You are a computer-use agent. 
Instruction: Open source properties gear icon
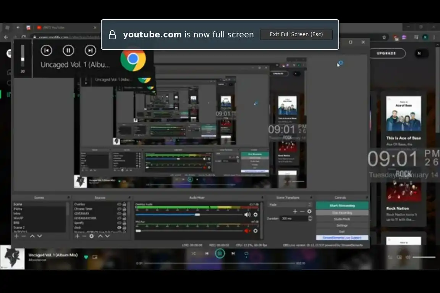click(92, 236)
